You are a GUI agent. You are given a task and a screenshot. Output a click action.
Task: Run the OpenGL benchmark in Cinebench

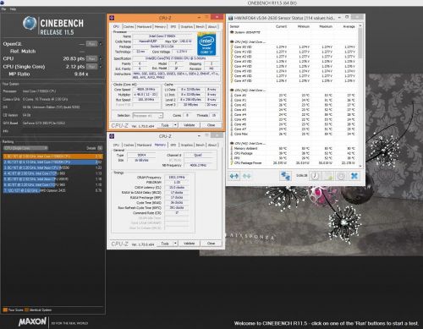91,44
